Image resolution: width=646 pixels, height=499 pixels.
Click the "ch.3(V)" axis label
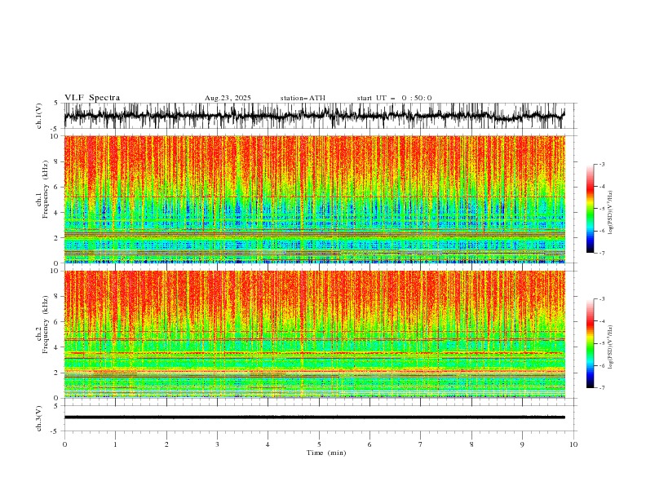click(39, 418)
